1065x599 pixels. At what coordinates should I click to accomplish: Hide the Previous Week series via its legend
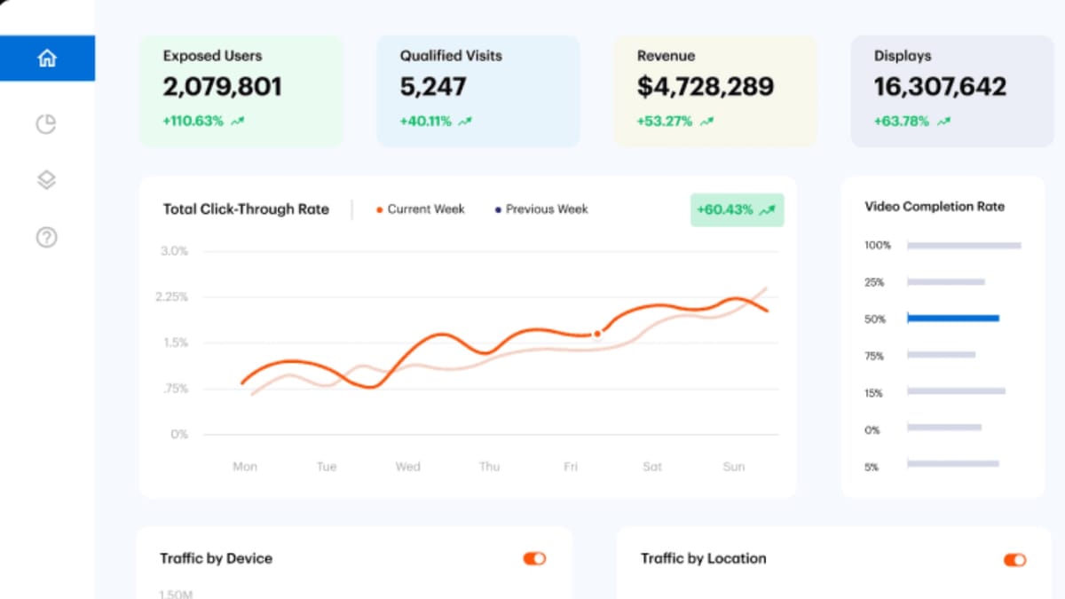[498, 209]
